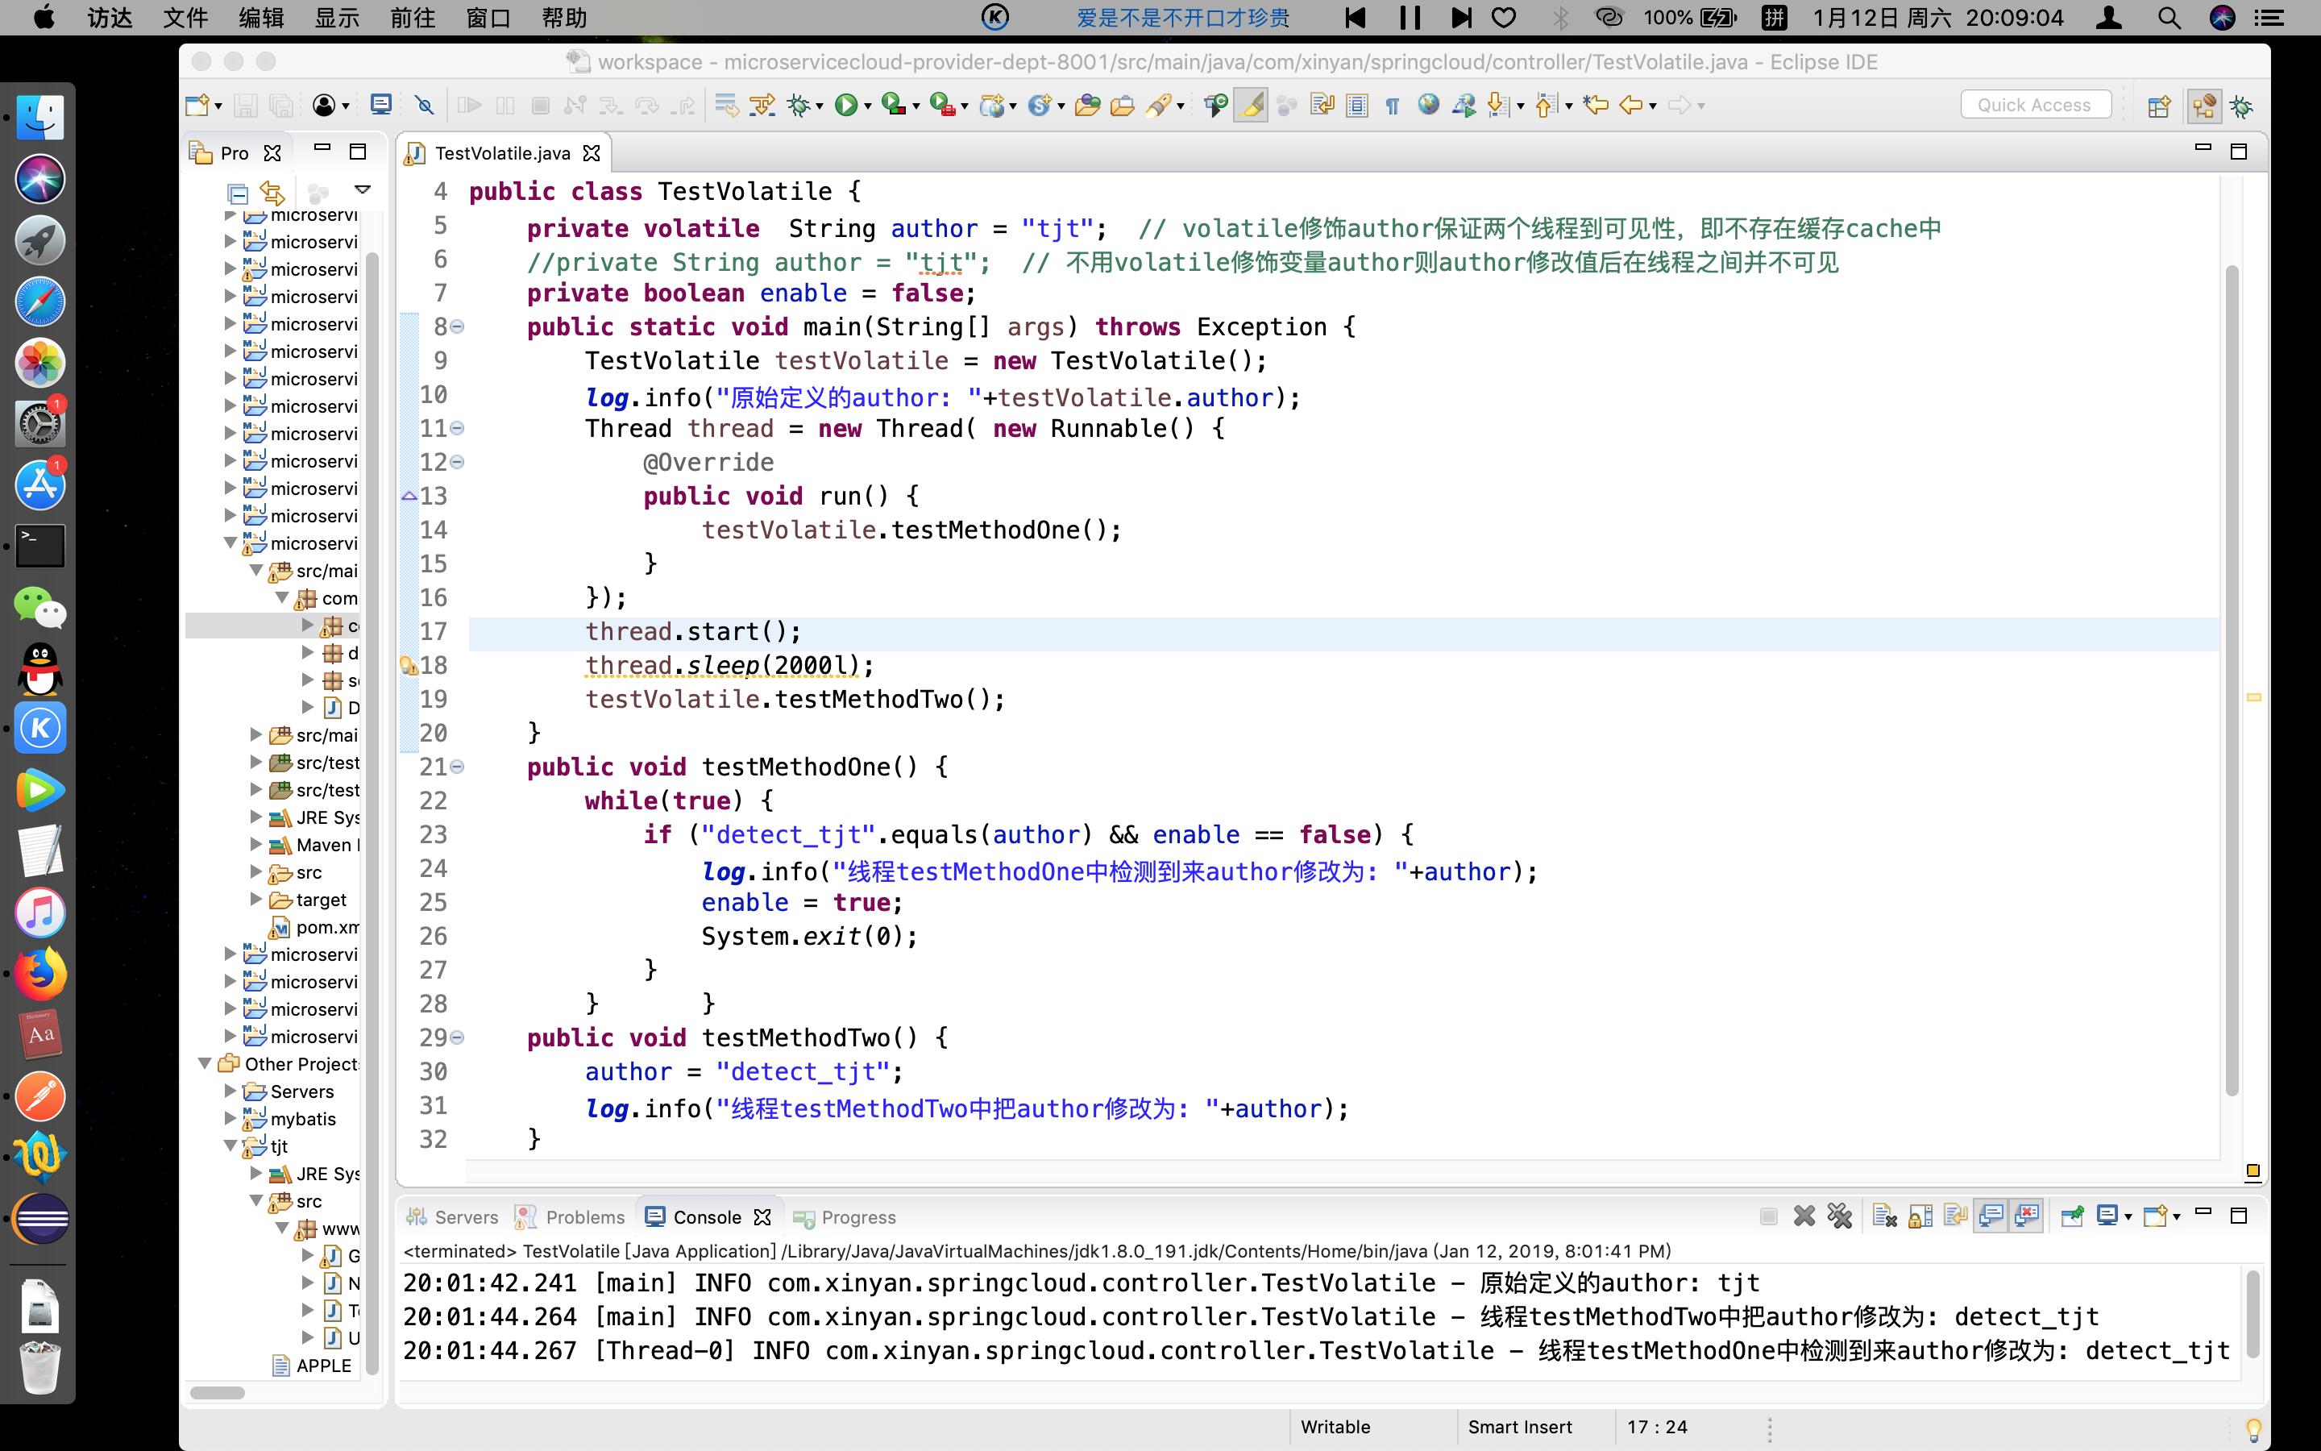The image size is (2321, 1451).
Task: Click the Skip All Breakpoints icon
Action: coord(424,106)
